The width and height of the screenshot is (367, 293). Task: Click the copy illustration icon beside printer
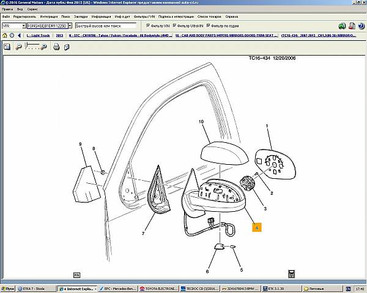[68, 47]
